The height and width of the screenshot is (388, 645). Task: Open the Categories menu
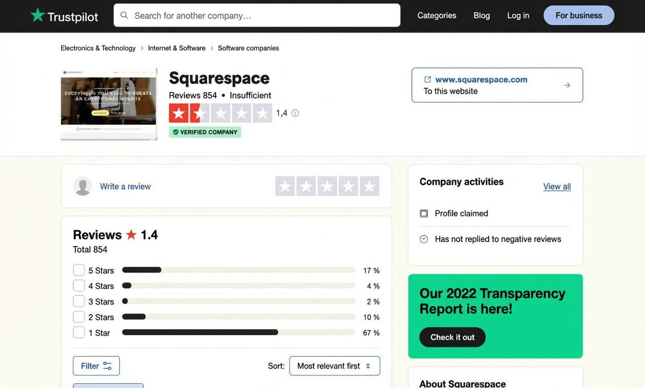[436, 15]
